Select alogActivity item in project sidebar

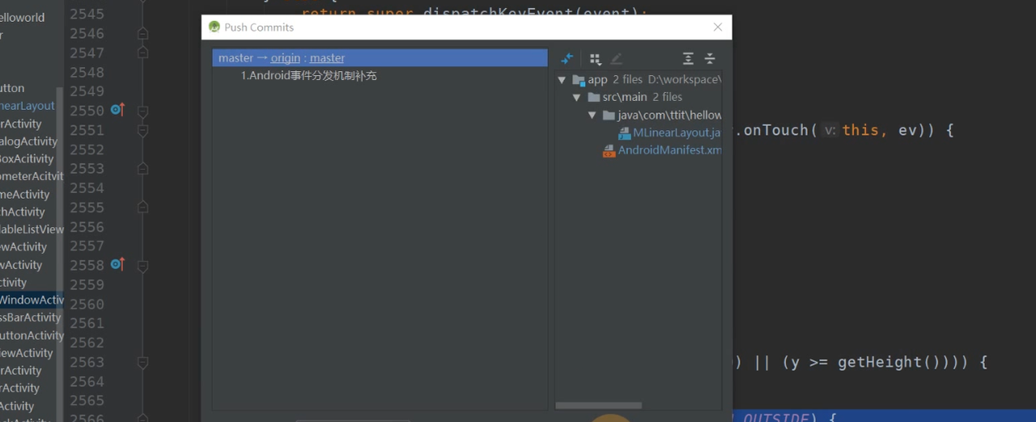coord(29,141)
